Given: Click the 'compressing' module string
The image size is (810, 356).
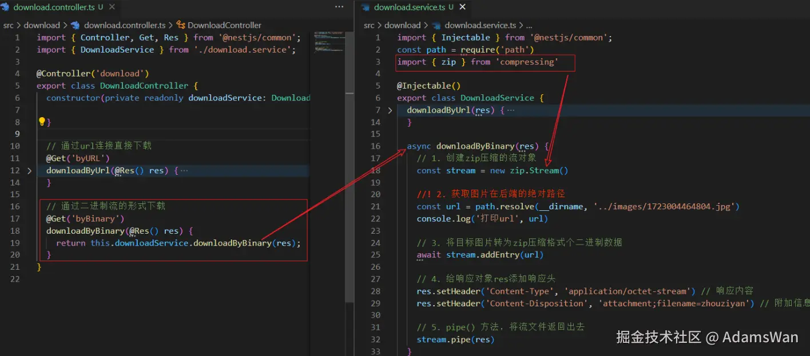Looking at the screenshot, I should click(526, 62).
